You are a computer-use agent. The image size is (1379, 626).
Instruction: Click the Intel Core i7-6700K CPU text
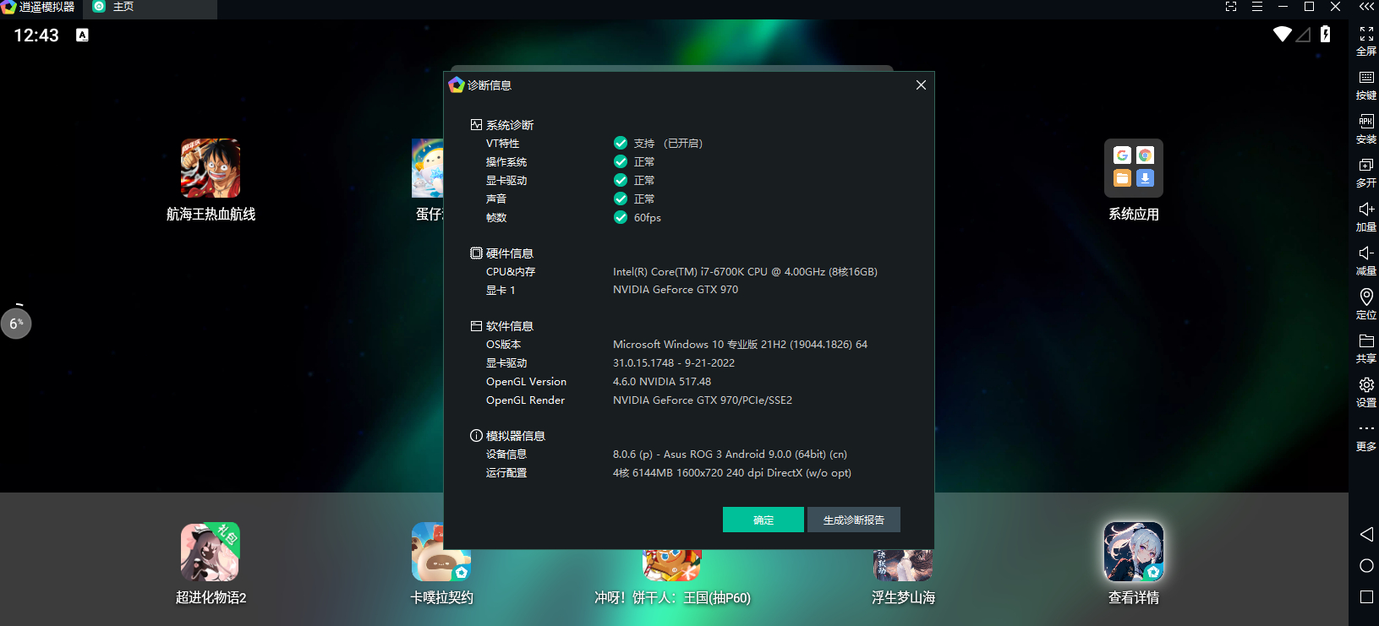(745, 272)
